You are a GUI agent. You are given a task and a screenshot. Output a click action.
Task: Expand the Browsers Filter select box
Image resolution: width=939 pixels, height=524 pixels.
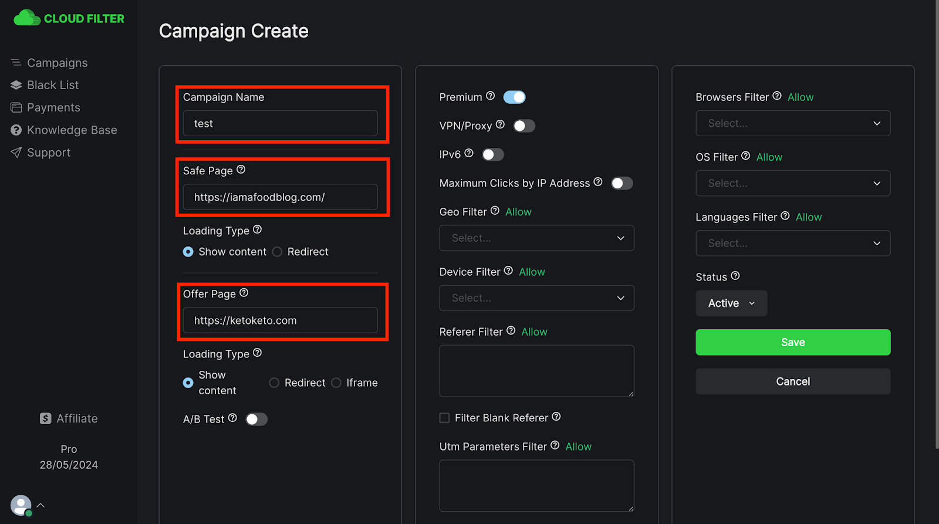tap(792, 124)
